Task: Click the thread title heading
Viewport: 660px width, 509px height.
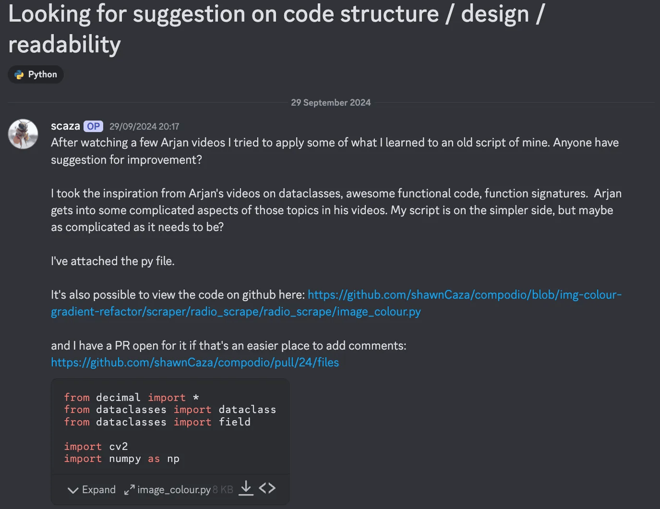Action: click(x=276, y=29)
